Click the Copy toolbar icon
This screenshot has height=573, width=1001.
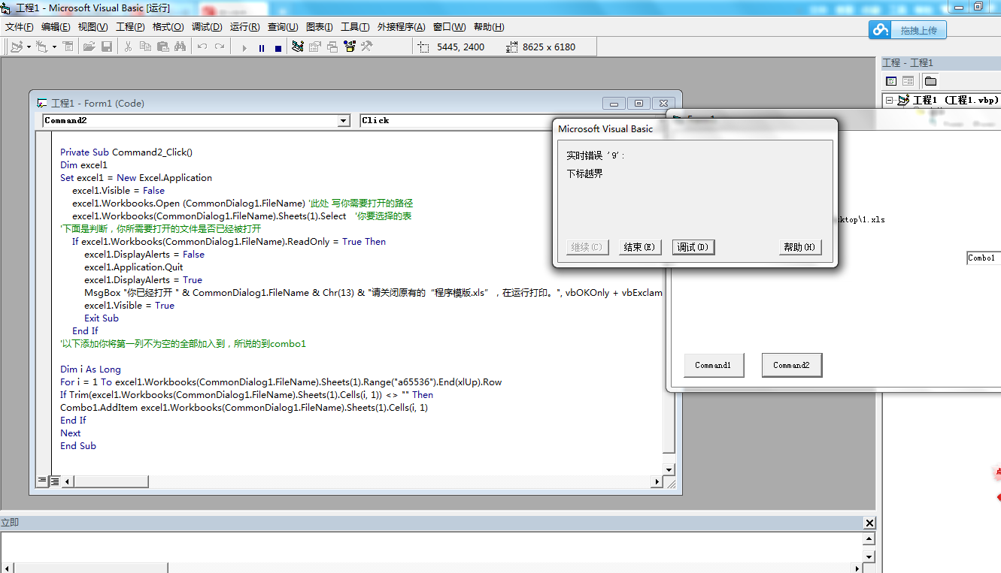[x=145, y=47]
